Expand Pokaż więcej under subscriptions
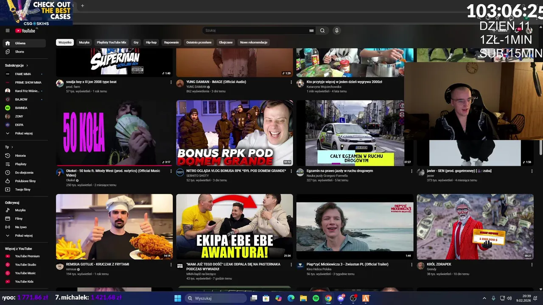Image resolution: width=543 pixels, height=305 pixels. (25, 133)
